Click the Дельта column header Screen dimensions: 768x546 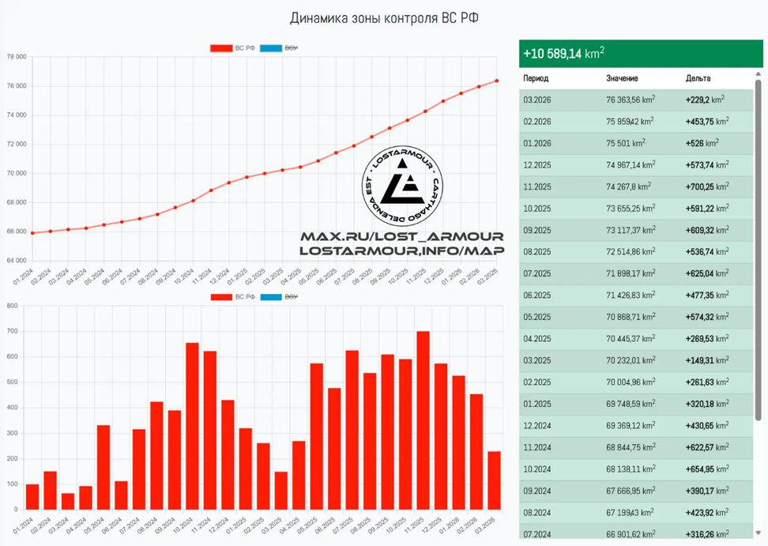pos(698,79)
